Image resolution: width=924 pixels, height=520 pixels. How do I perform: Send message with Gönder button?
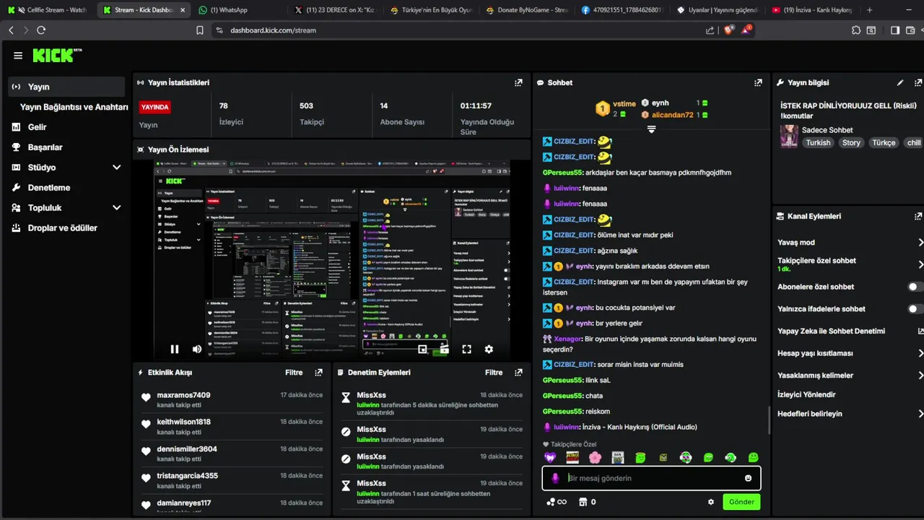tap(741, 502)
